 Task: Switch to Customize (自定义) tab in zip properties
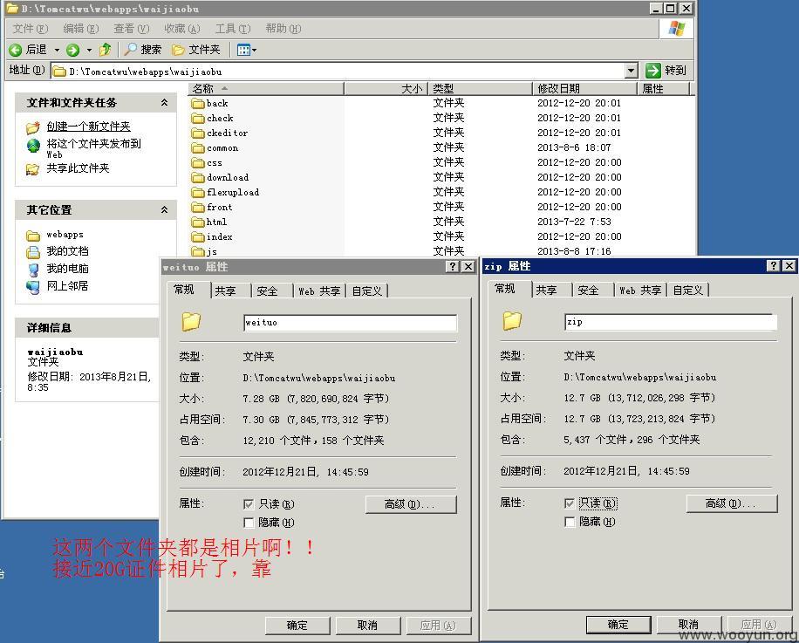[x=688, y=290]
